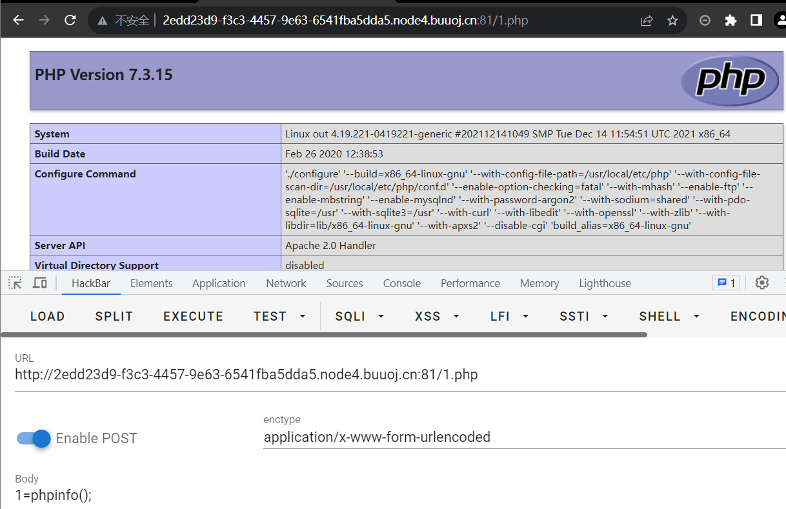Reload the page with the refresh icon
The image size is (786, 509).
coord(70,19)
